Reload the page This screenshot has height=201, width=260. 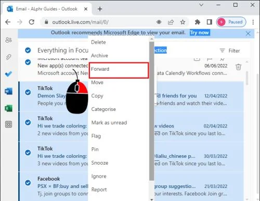[x=32, y=22]
